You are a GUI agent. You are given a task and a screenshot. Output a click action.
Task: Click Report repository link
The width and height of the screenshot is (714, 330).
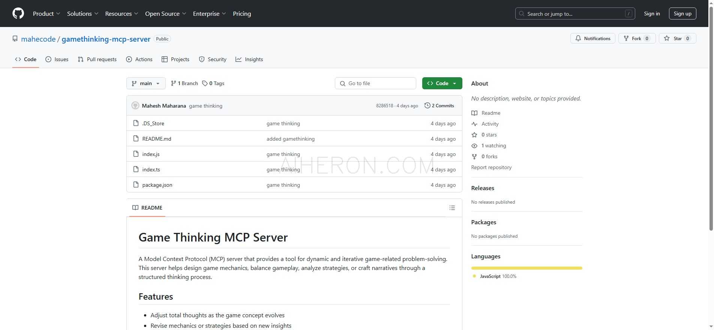(491, 167)
